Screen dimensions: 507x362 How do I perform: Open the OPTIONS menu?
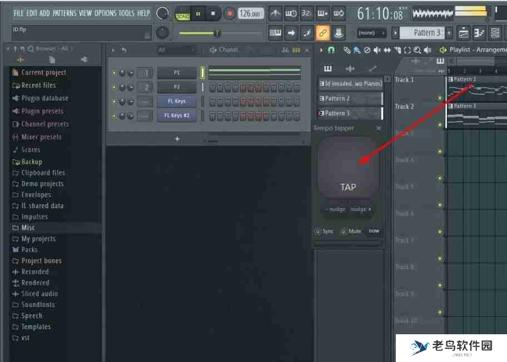click(x=105, y=13)
